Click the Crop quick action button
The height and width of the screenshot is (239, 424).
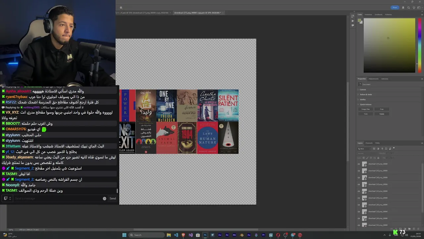click(x=382, y=109)
